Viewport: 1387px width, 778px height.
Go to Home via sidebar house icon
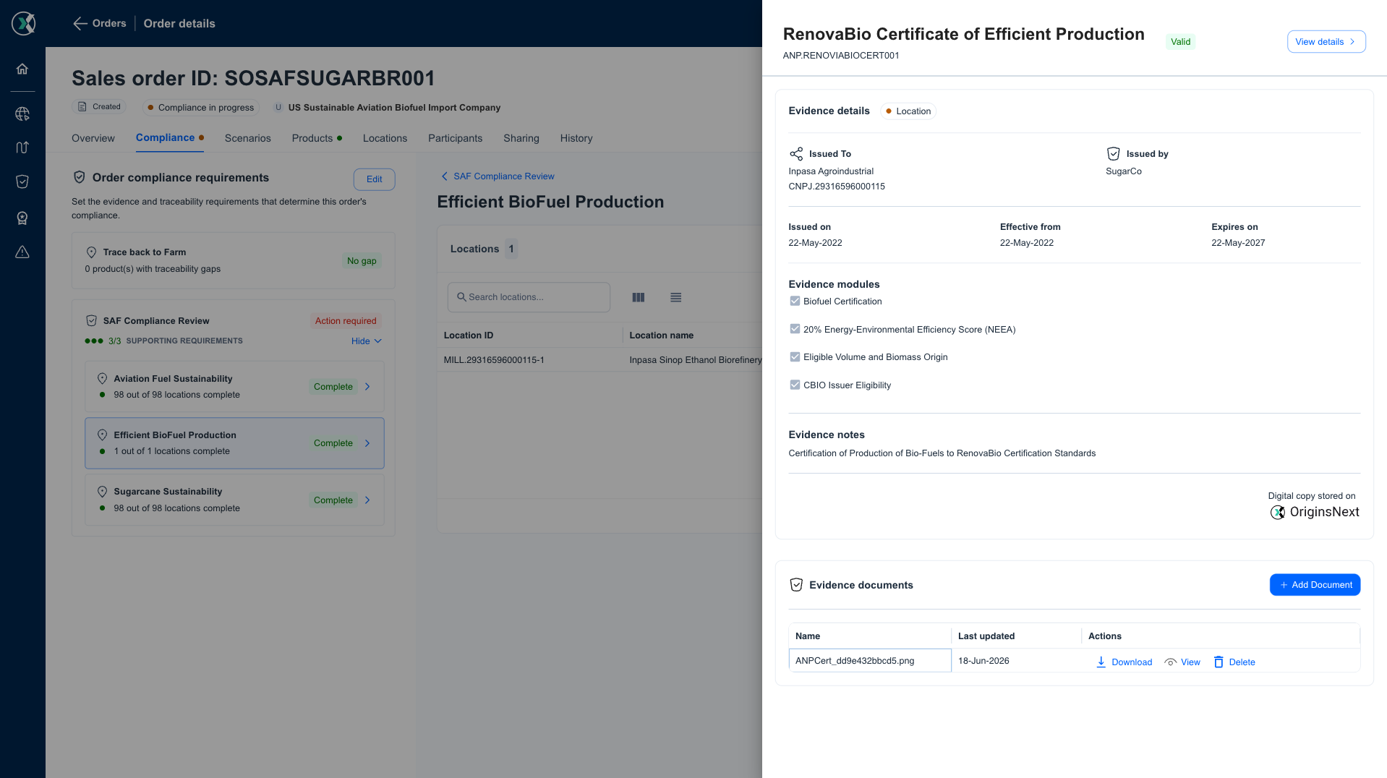[x=22, y=69]
